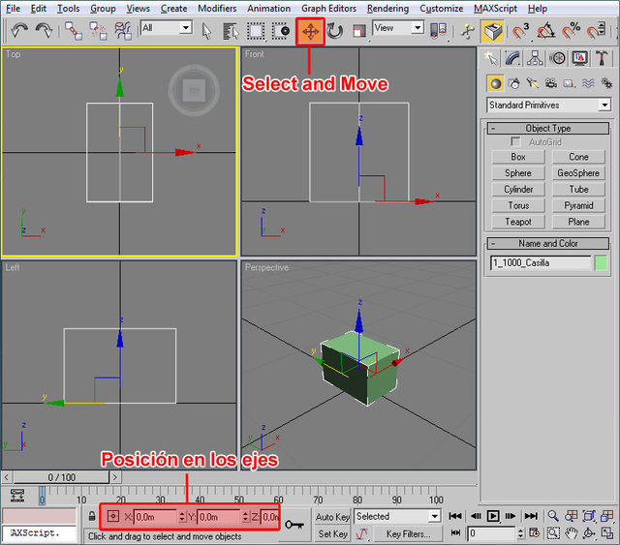
Task: Open the Rendering menu
Action: [x=387, y=8]
